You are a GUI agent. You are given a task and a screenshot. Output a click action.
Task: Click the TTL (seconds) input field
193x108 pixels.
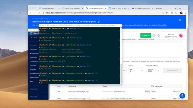(153, 70)
